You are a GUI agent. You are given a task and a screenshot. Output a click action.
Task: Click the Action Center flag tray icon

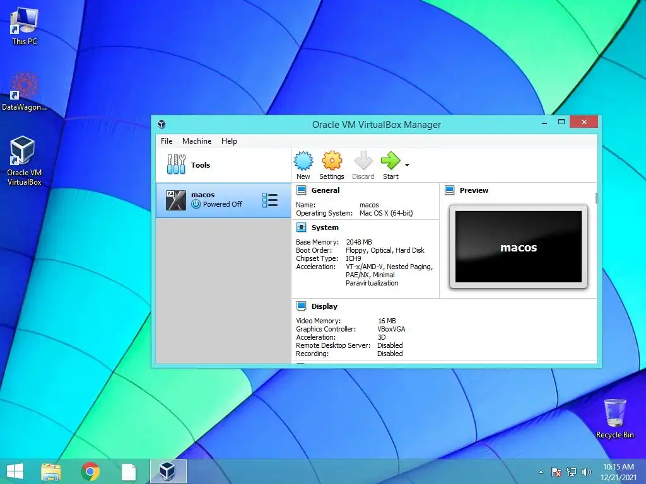click(556, 472)
